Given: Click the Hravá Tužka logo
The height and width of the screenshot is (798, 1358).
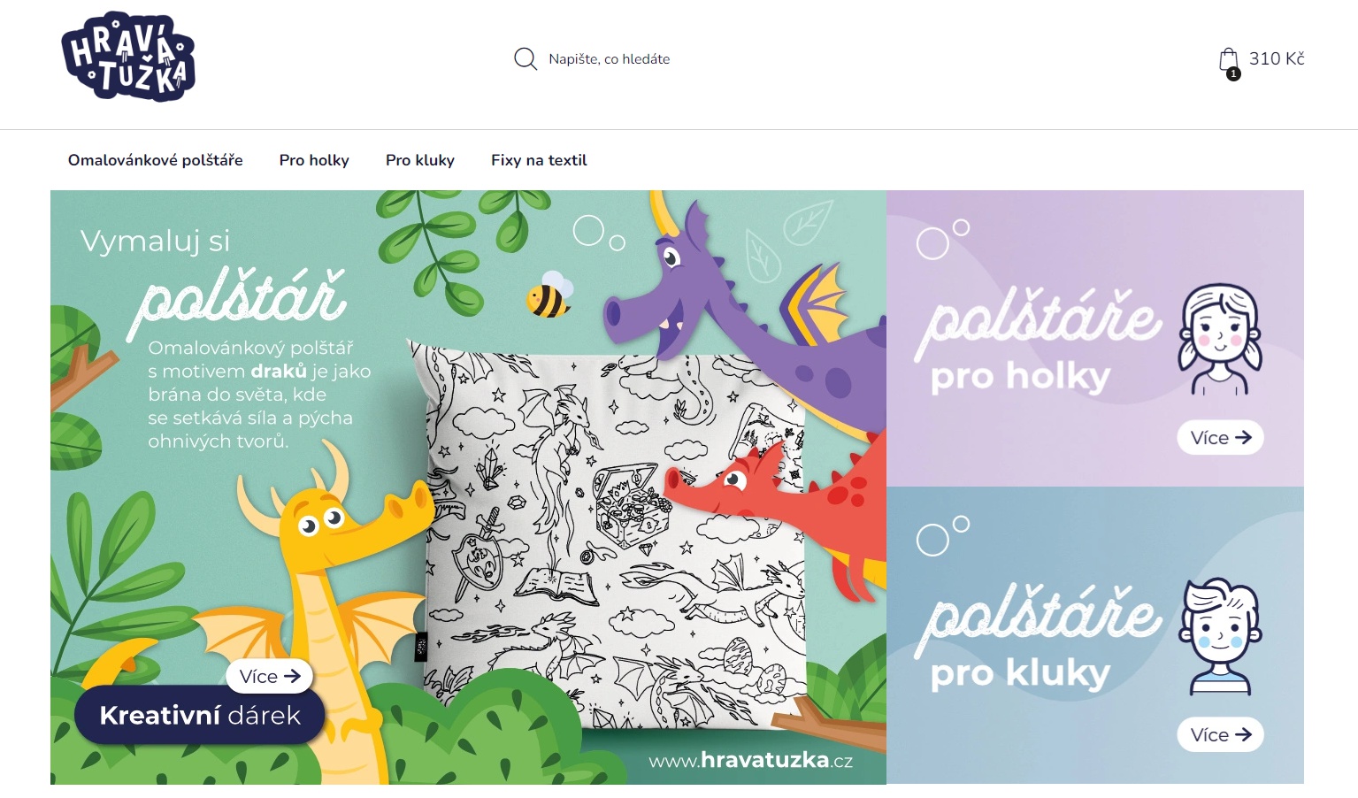Looking at the screenshot, I should pyautogui.click(x=128, y=57).
